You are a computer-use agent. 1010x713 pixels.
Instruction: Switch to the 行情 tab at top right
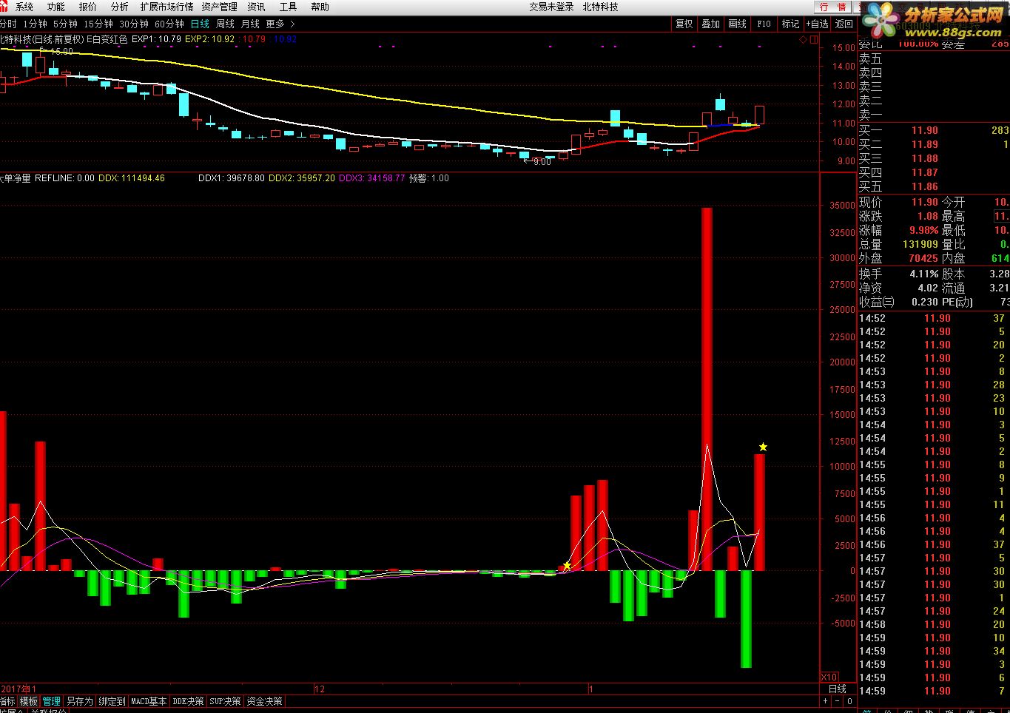coord(833,7)
